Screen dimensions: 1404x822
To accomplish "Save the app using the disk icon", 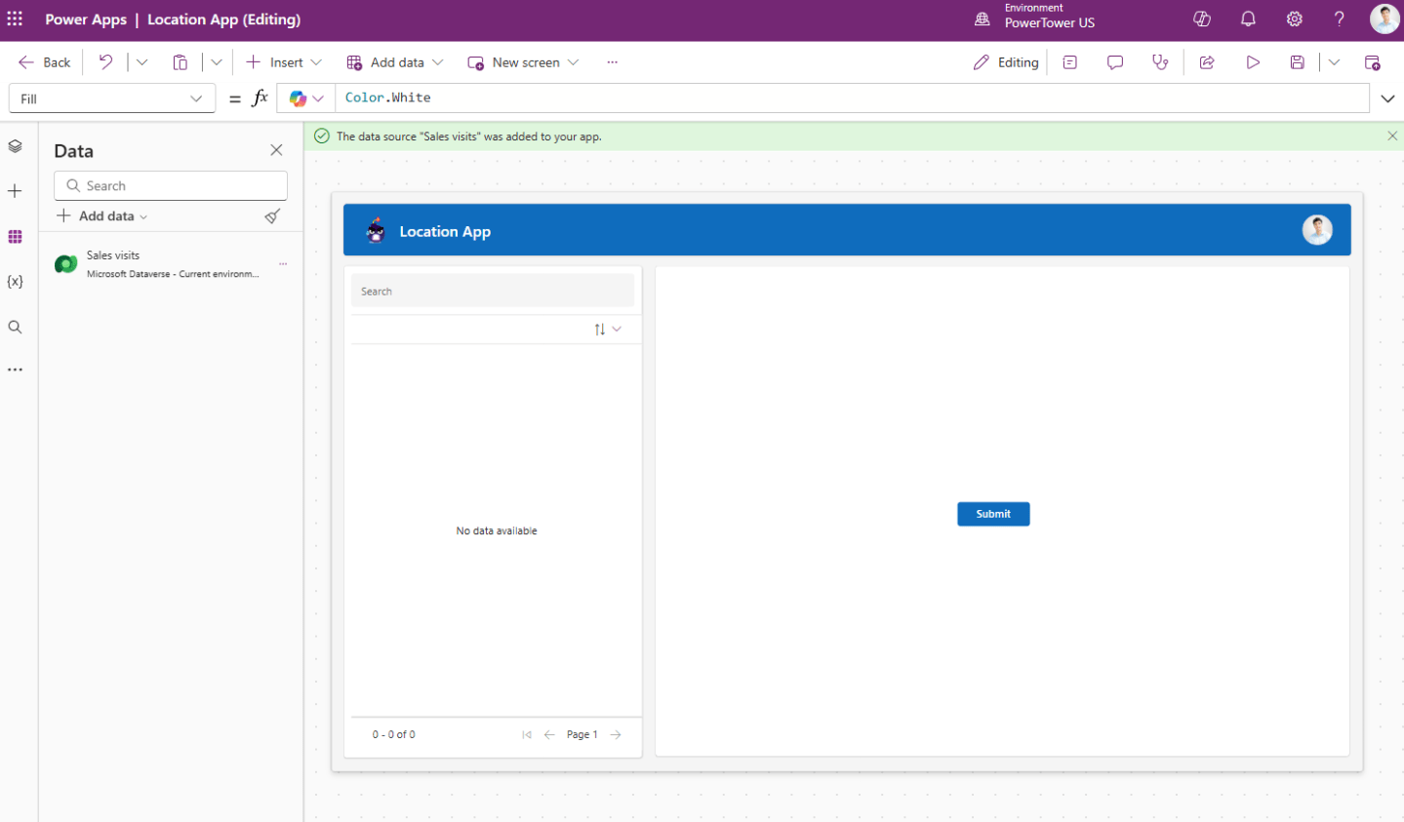I will [1298, 61].
